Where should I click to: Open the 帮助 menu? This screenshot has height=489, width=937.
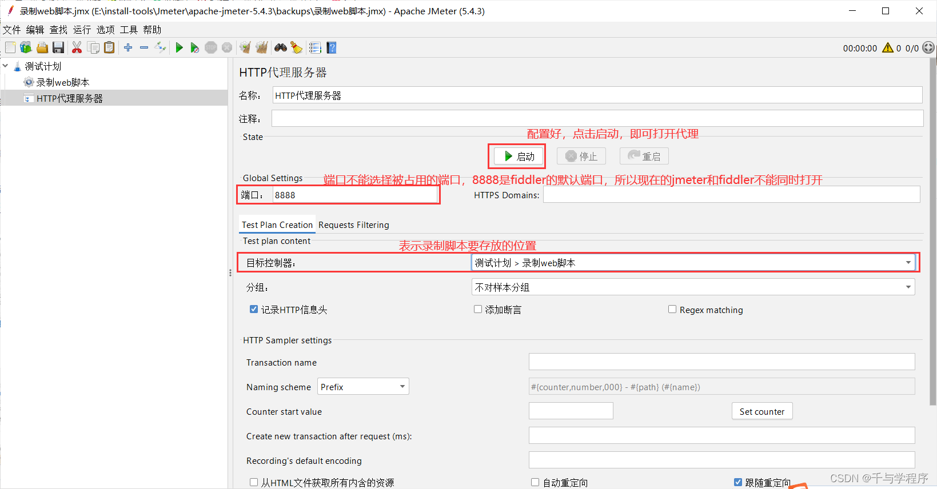[x=152, y=30]
